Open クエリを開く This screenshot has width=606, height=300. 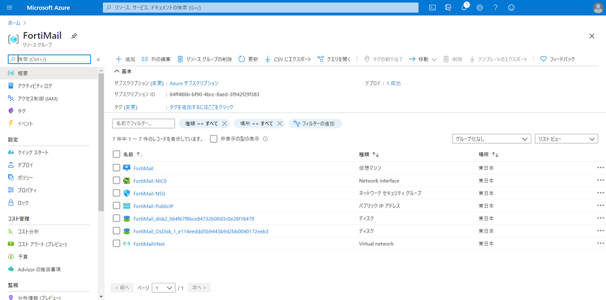pos(334,59)
